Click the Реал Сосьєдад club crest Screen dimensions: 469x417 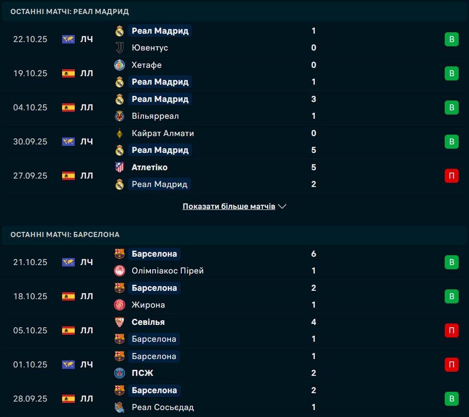click(x=120, y=407)
